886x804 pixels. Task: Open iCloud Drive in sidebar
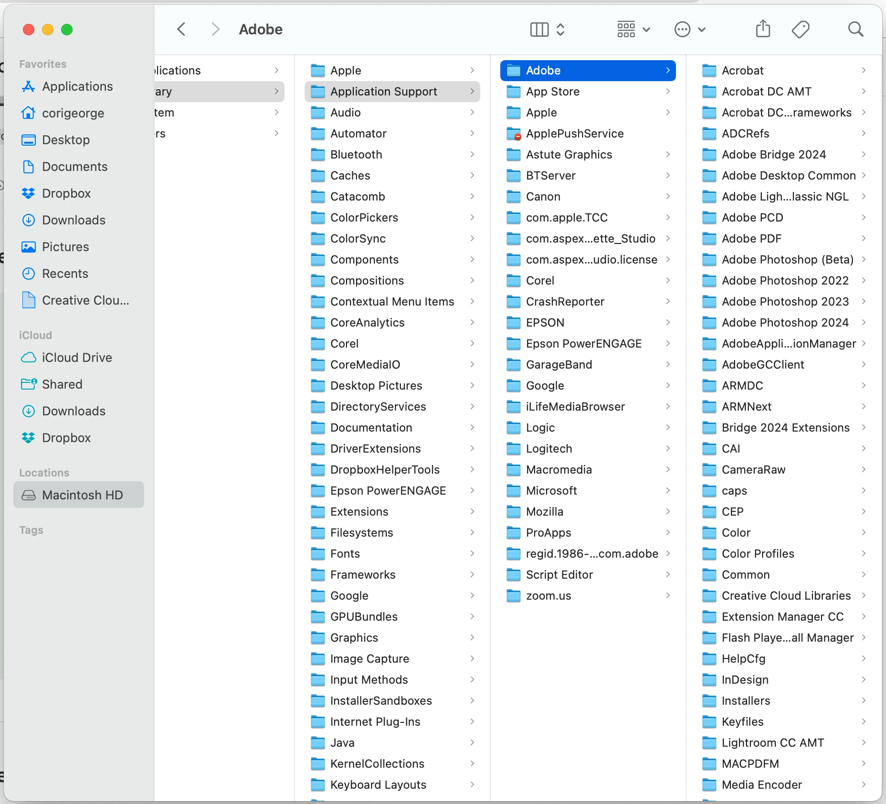coord(79,358)
